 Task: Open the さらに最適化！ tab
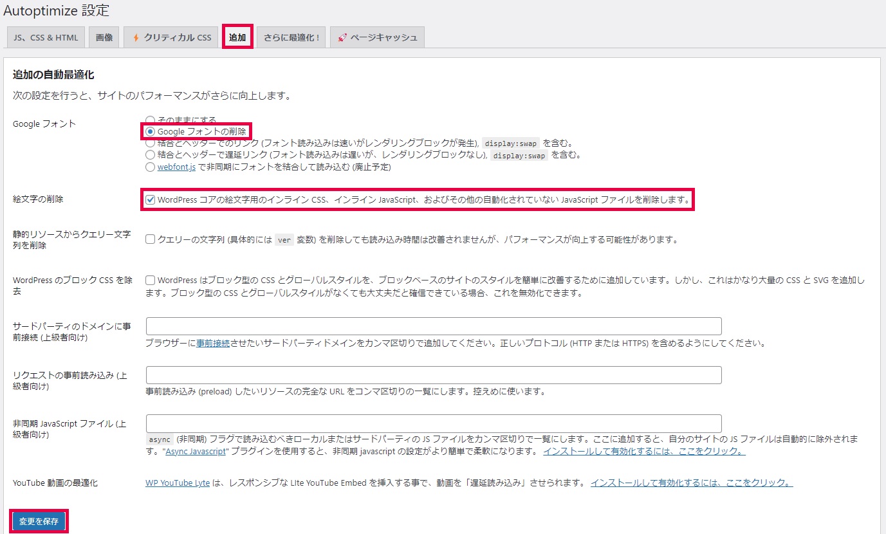(x=292, y=37)
